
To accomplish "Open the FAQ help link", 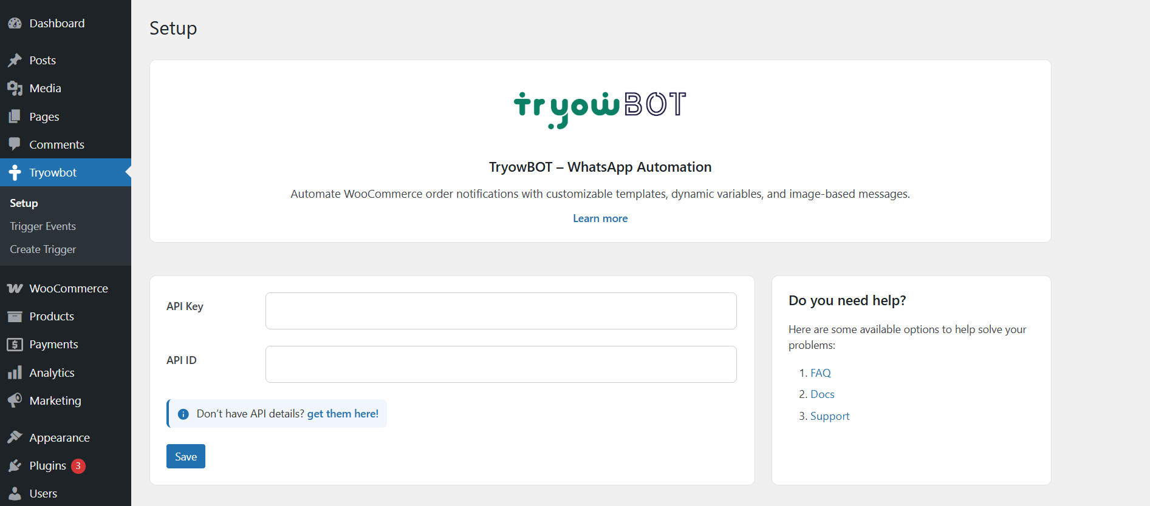I will [821, 373].
